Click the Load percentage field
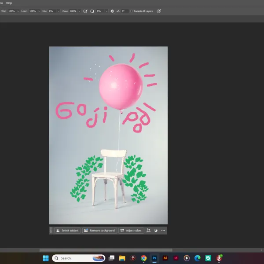The image size is (264, 264). 33,11
